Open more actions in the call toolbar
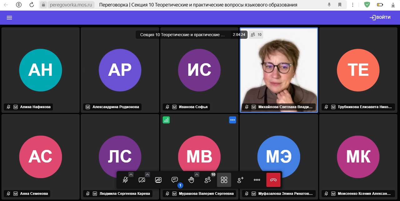This screenshot has height=201, width=400. coord(257,180)
